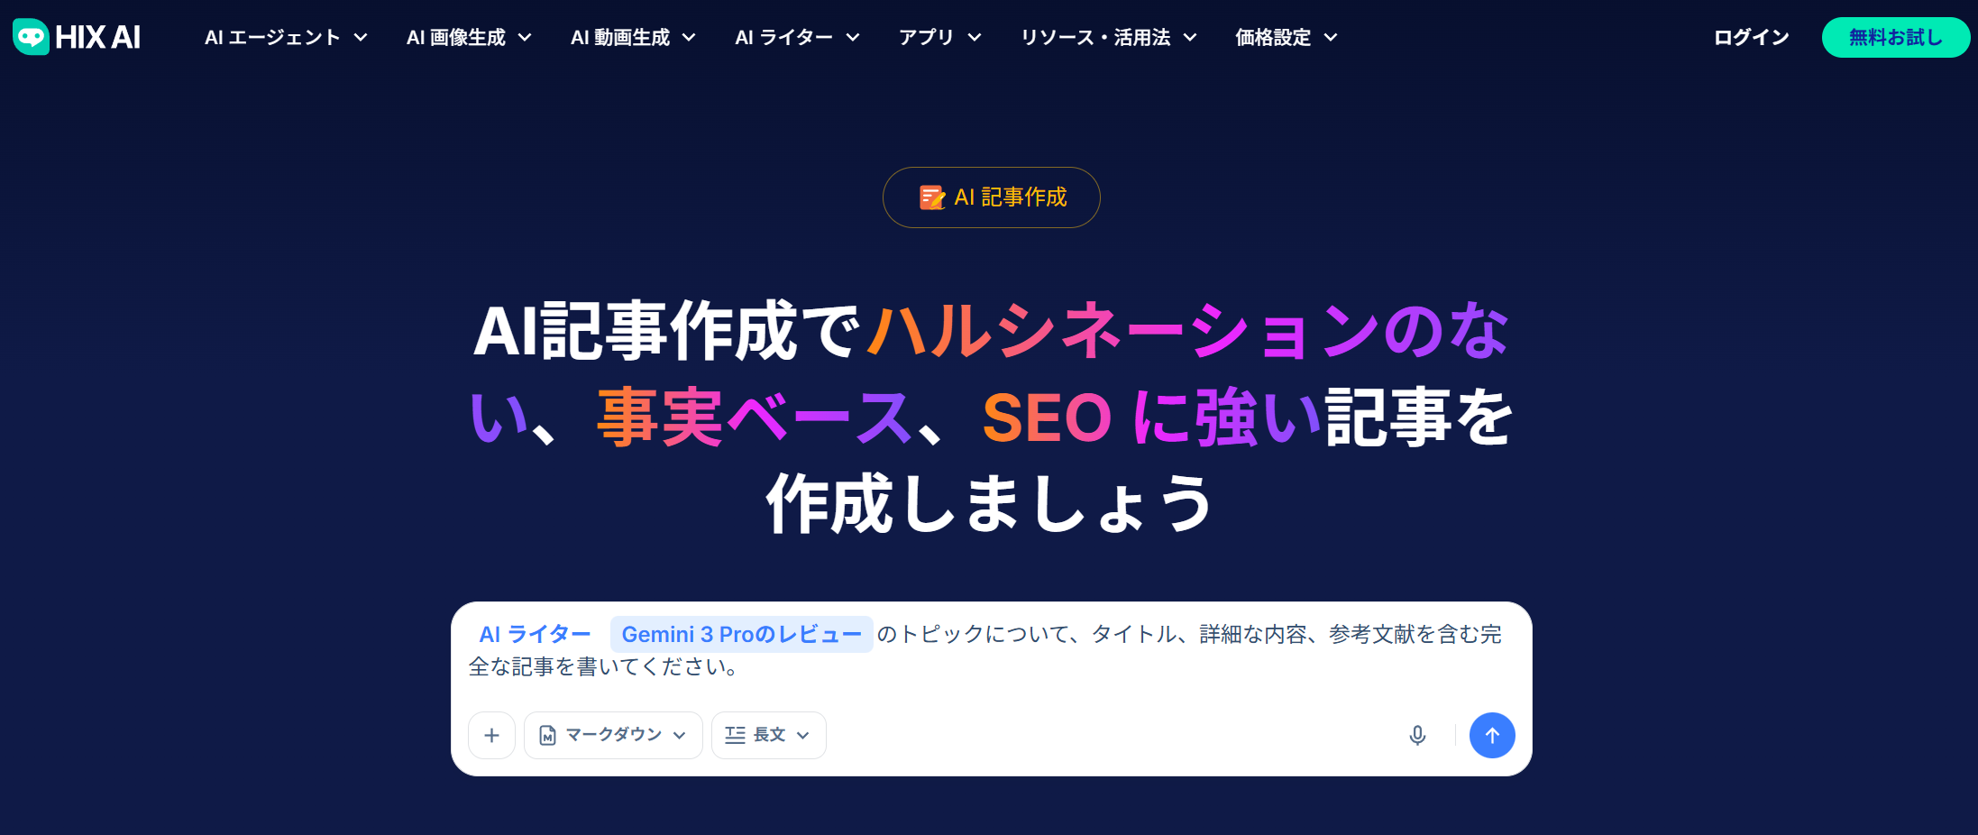Click the microphone voice input icon
Screen dimensions: 1978x835
[x=1417, y=736]
